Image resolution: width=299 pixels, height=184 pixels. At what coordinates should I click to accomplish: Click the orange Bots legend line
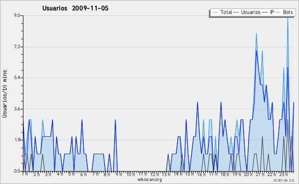278,12
